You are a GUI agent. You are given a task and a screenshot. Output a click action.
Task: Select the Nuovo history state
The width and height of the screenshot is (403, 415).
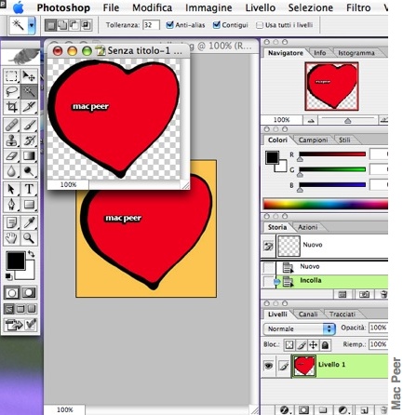[324, 267]
